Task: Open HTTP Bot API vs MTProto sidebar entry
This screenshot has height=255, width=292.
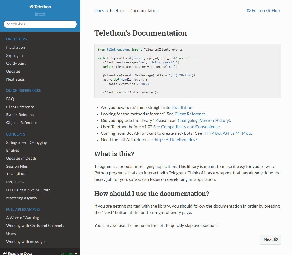Action: (x=28, y=190)
